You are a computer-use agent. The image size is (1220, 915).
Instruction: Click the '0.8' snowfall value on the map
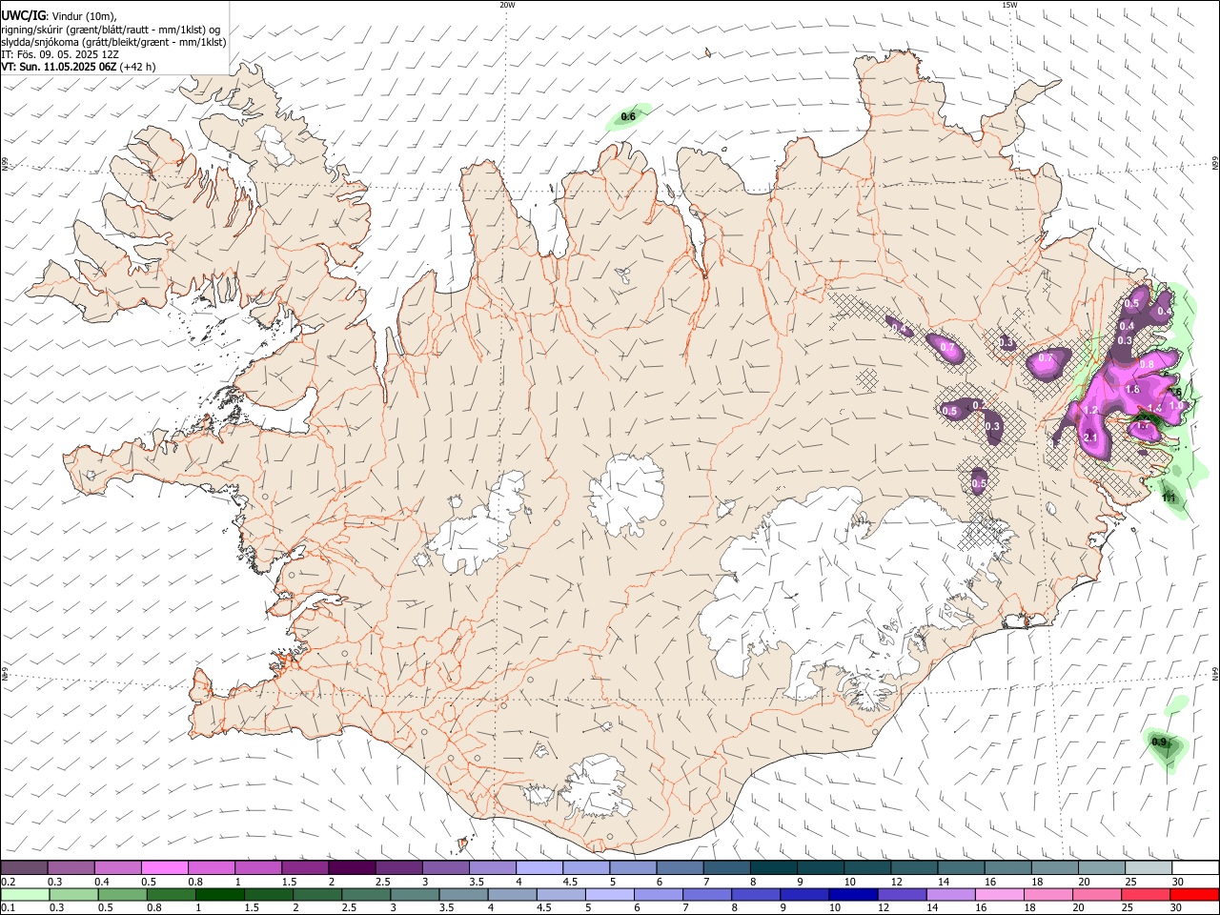[x=1147, y=364]
